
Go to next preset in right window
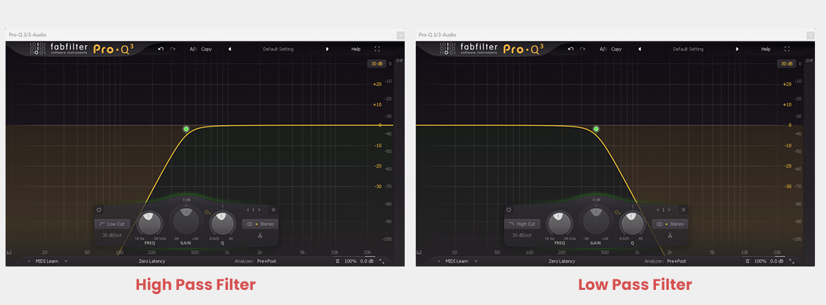(737, 49)
